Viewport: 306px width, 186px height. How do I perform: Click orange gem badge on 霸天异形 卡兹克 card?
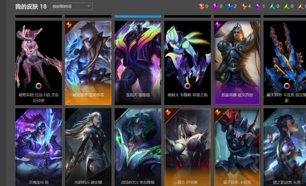pyautogui.click(x=217, y=112)
